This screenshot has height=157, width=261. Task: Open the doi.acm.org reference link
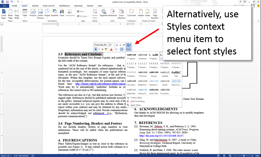[161, 136]
